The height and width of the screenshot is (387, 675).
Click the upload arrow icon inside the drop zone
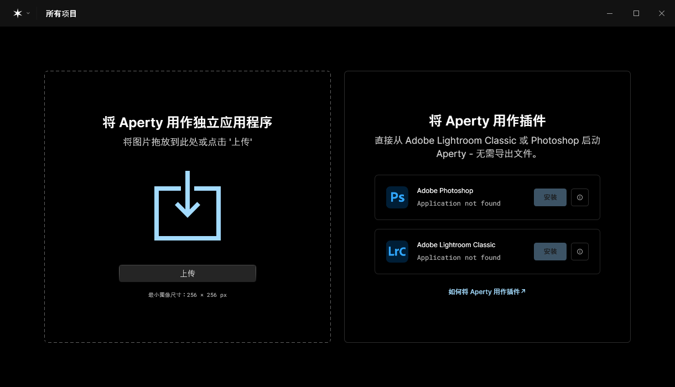188,206
